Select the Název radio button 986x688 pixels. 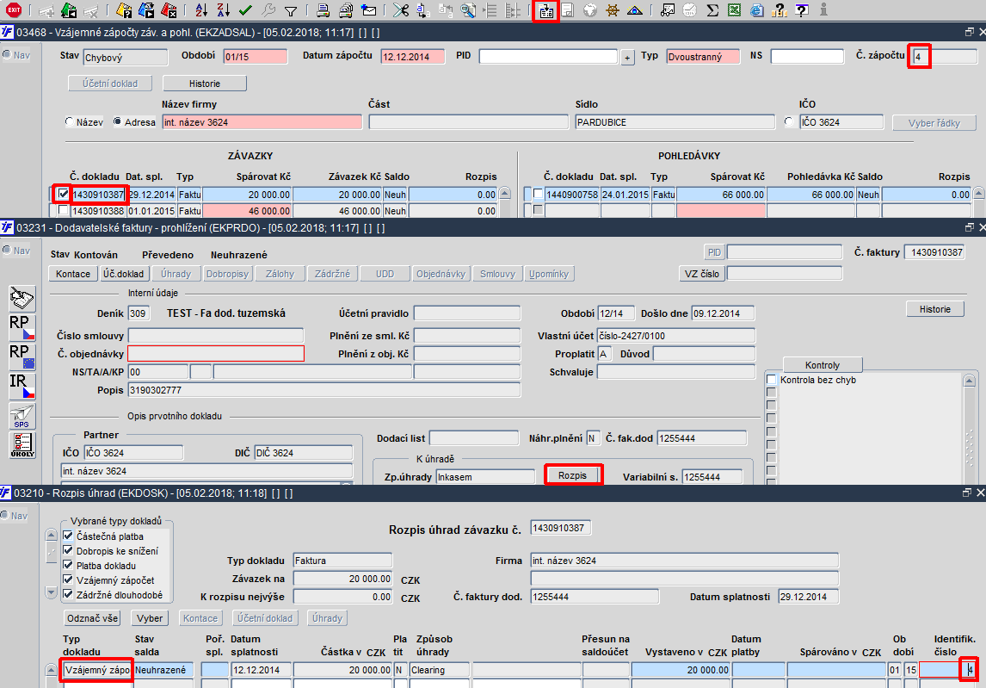(69, 122)
